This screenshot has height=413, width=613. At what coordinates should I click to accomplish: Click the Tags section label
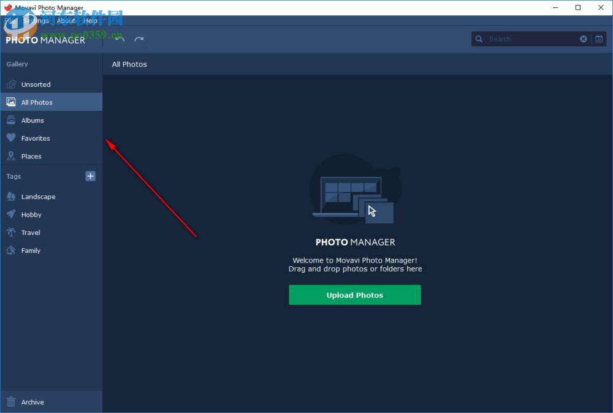pyautogui.click(x=13, y=176)
